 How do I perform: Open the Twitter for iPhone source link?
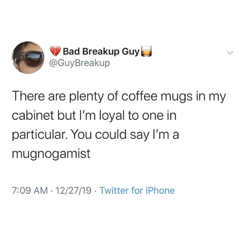(137, 190)
